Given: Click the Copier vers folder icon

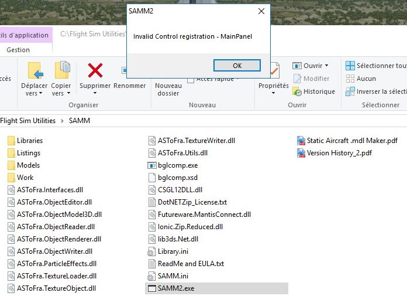Looking at the screenshot, I should click(61, 70).
